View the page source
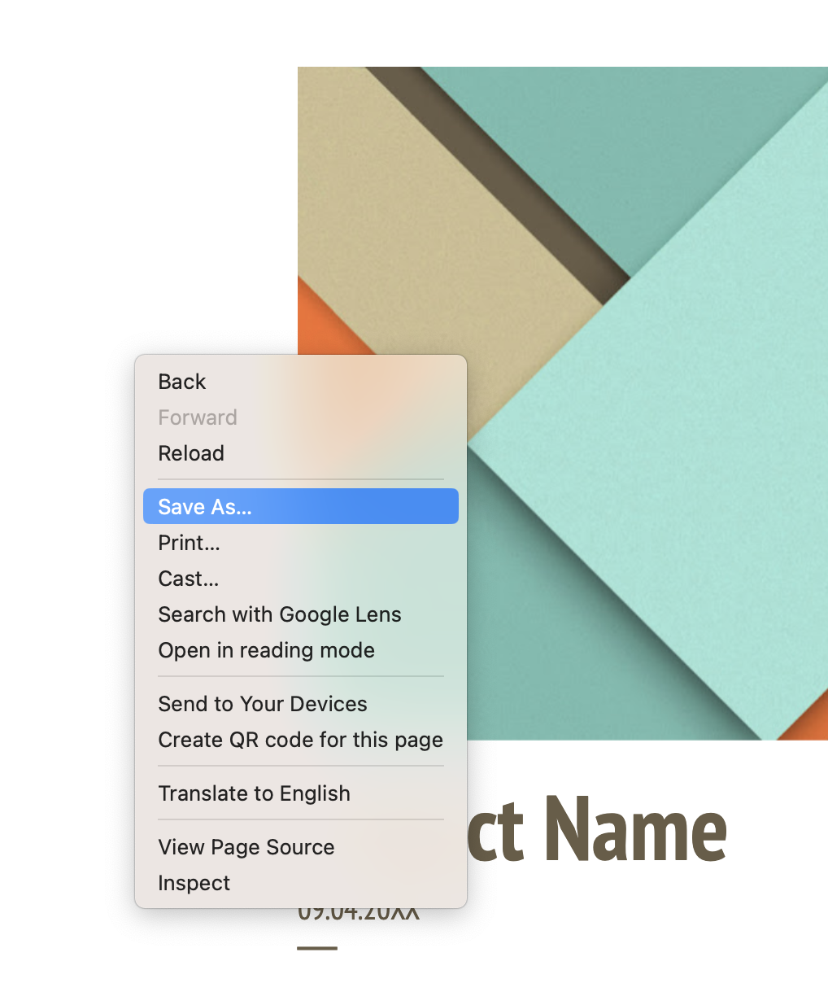This screenshot has width=828, height=983. [246, 847]
